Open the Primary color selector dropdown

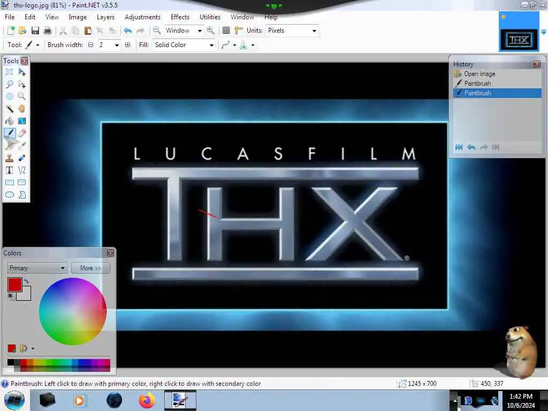(x=37, y=268)
